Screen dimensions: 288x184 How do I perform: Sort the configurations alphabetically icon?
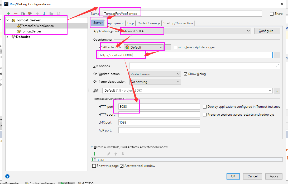coord(59,14)
